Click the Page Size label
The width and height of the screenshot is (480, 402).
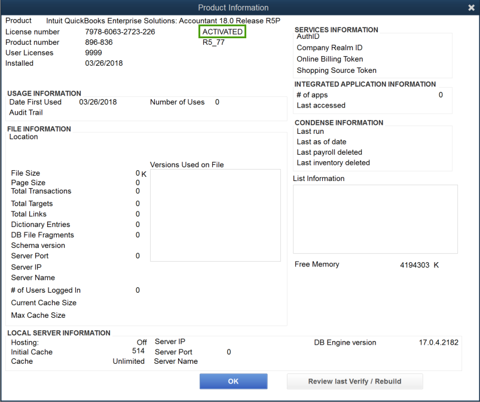click(x=28, y=183)
